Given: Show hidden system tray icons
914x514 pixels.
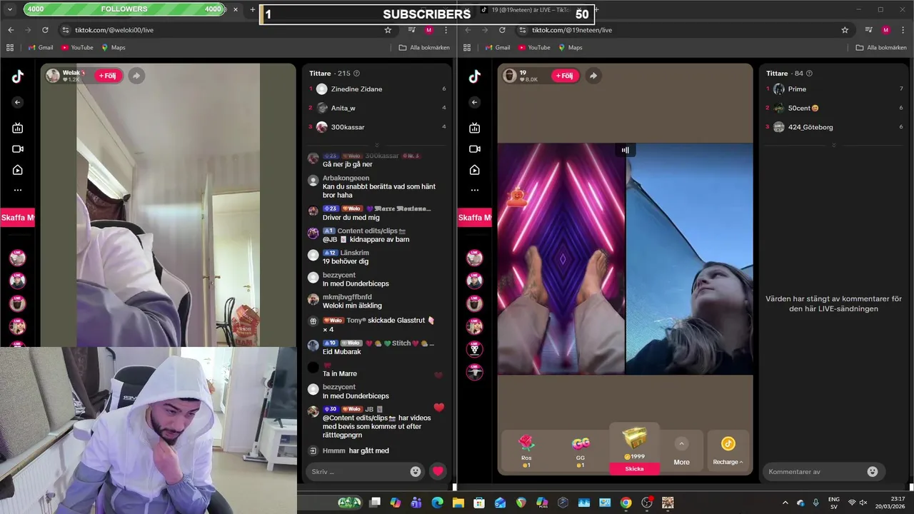Looking at the screenshot, I should click(785, 503).
